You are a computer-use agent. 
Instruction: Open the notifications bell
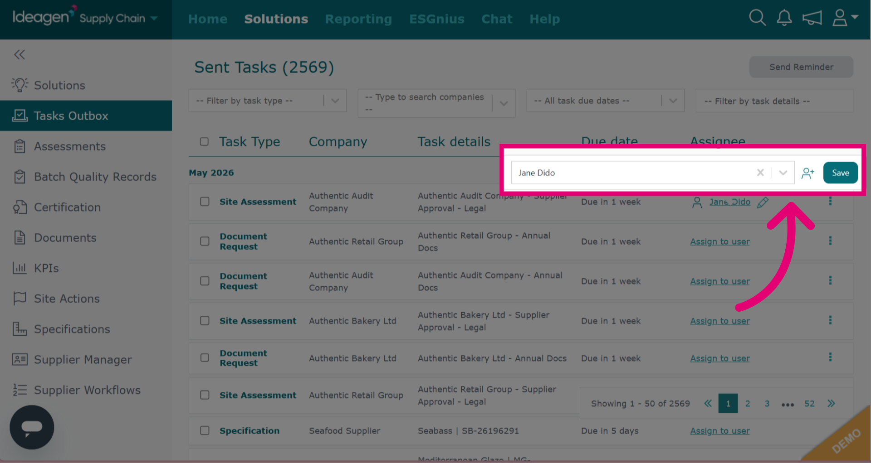(784, 18)
